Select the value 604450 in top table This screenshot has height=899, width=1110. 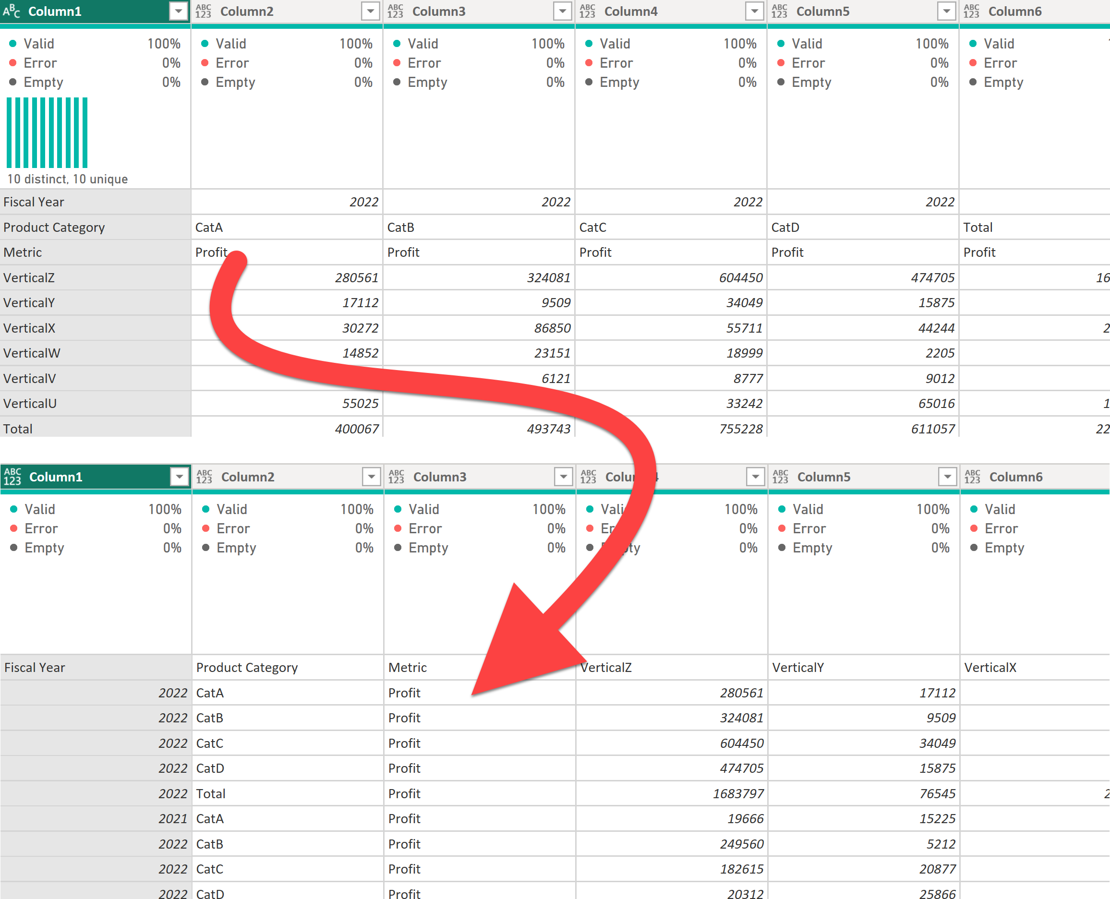click(671, 277)
